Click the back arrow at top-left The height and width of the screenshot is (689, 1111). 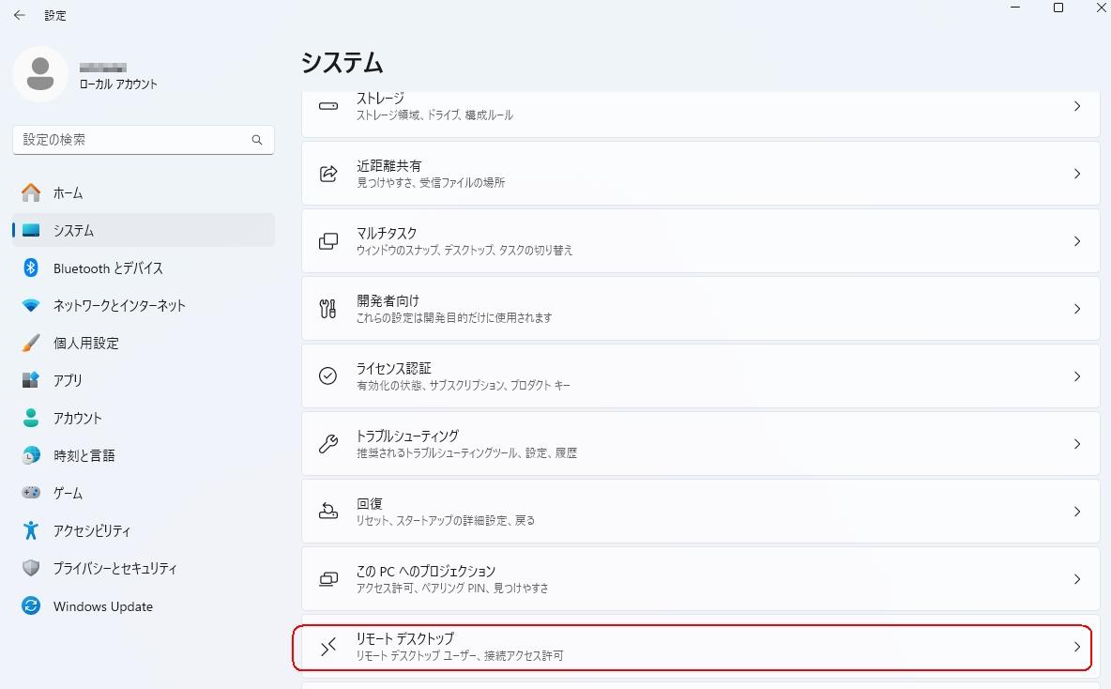click(x=20, y=15)
